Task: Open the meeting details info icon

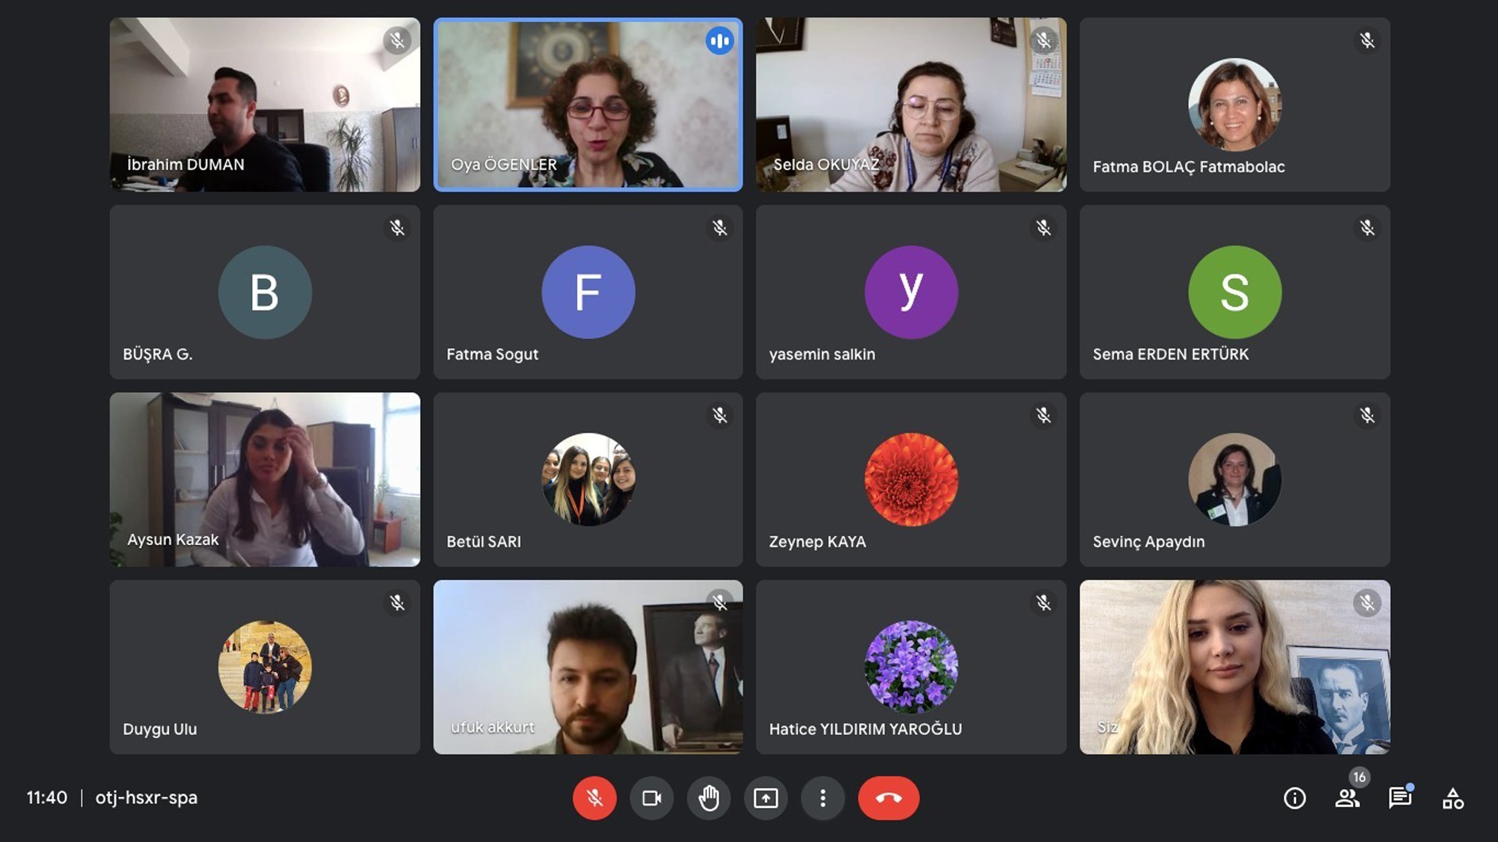Action: (1294, 798)
